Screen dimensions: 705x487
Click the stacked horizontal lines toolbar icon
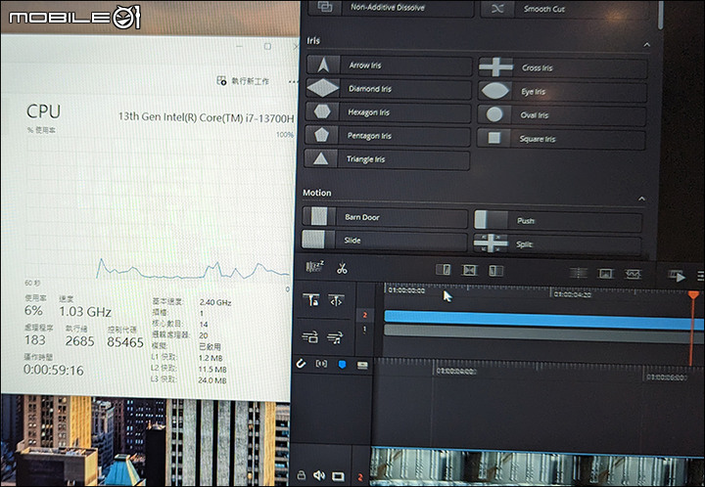click(x=579, y=273)
